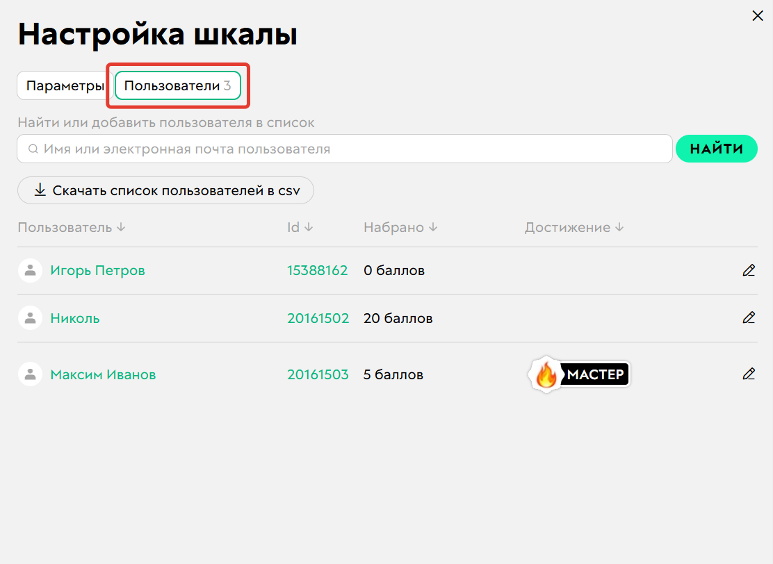Click the avatar icon of Максим Иванов

click(30, 374)
